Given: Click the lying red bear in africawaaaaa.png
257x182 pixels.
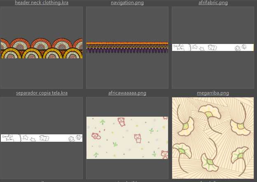Looking at the screenshot, I should [95, 135].
